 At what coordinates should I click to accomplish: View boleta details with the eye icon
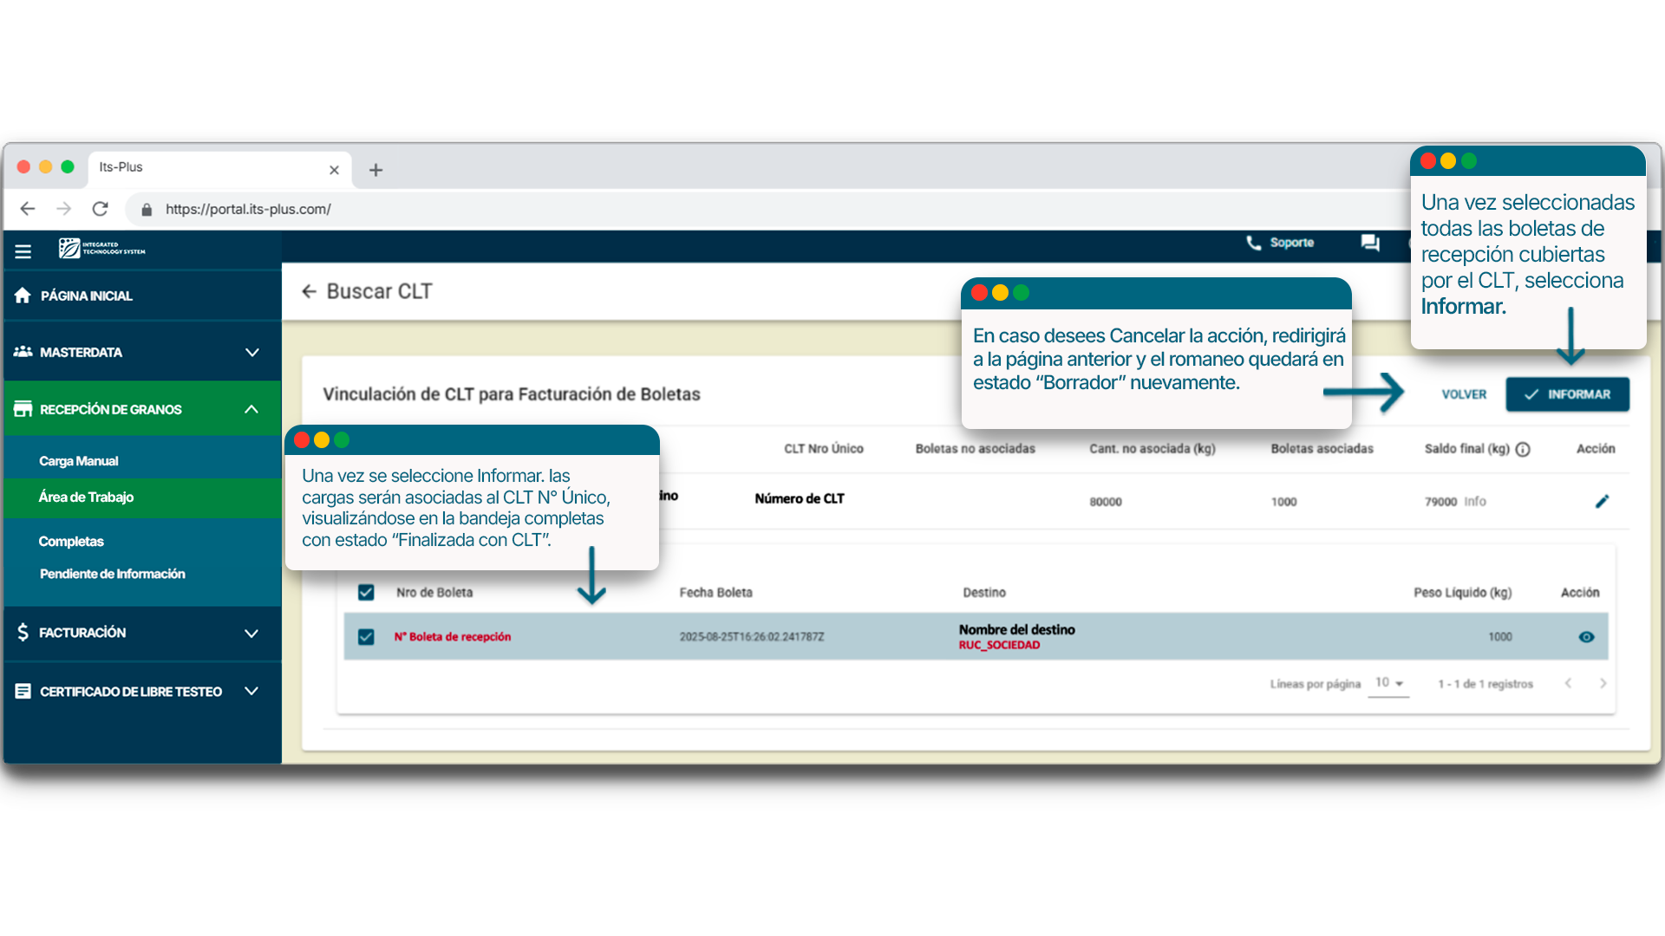coord(1586,637)
